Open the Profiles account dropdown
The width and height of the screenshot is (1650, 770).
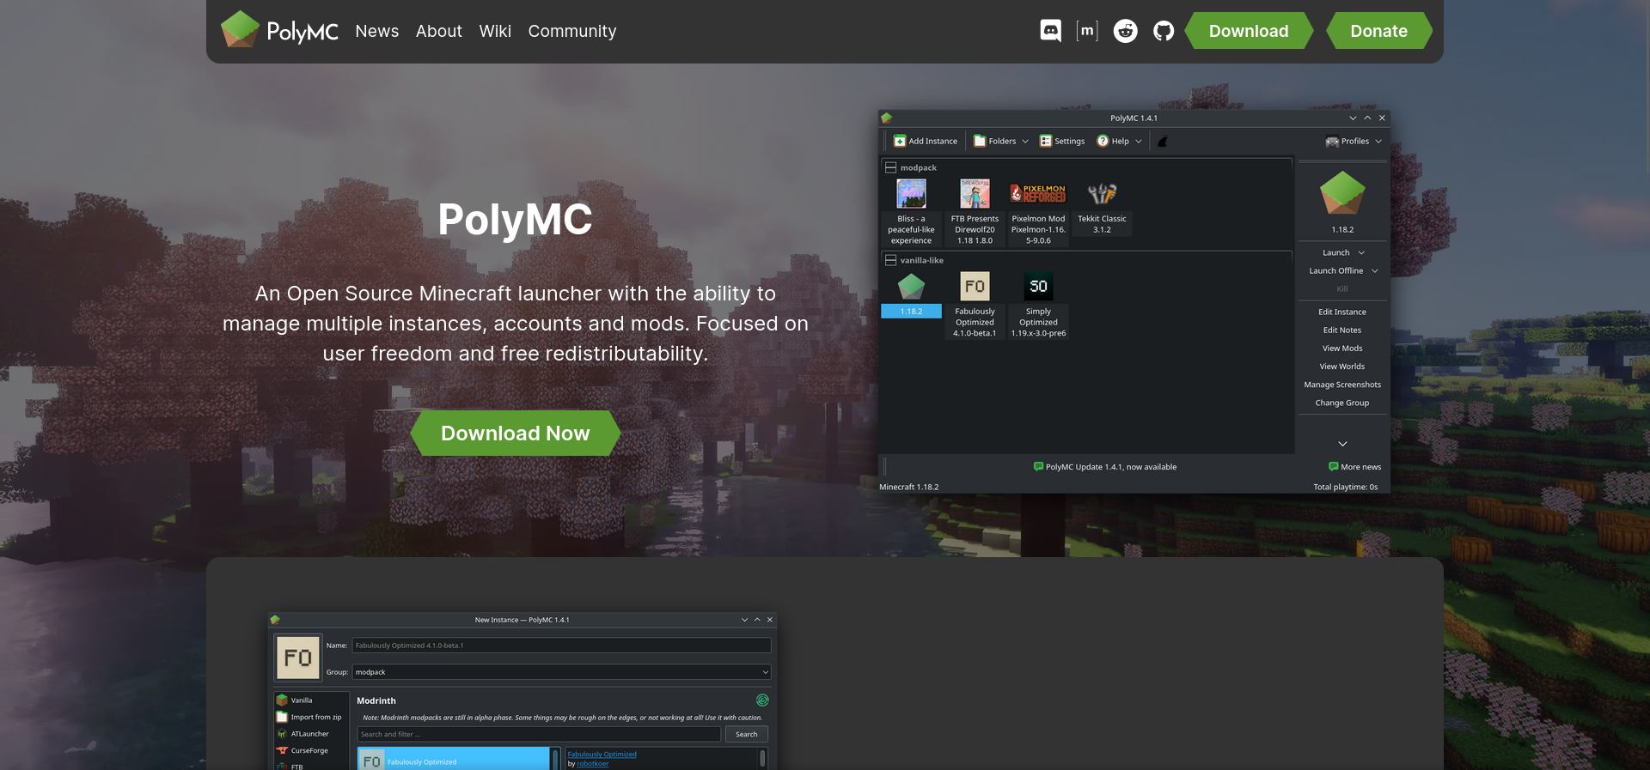pos(1354,141)
